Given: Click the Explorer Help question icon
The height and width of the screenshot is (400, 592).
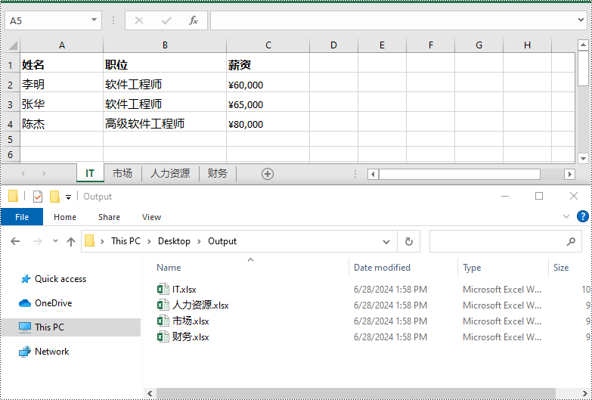Looking at the screenshot, I should (x=583, y=216).
